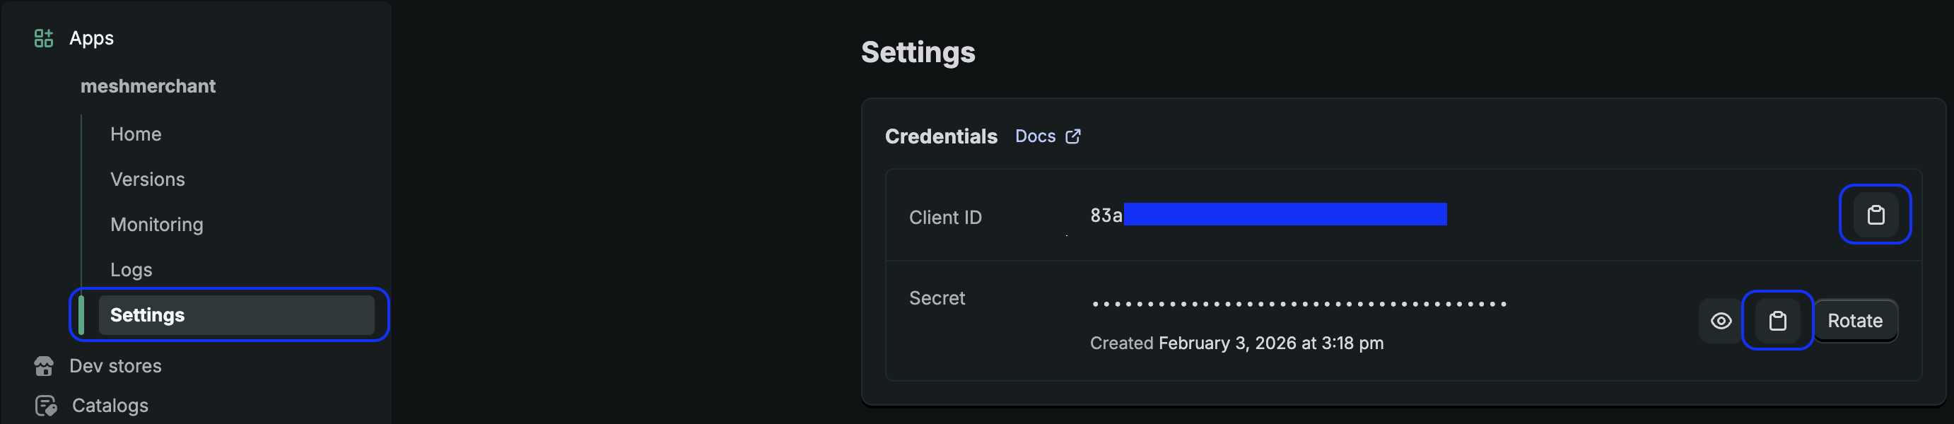The width and height of the screenshot is (1954, 424).
Task: Expand the meshmerchant app section
Action: click(x=148, y=86)
